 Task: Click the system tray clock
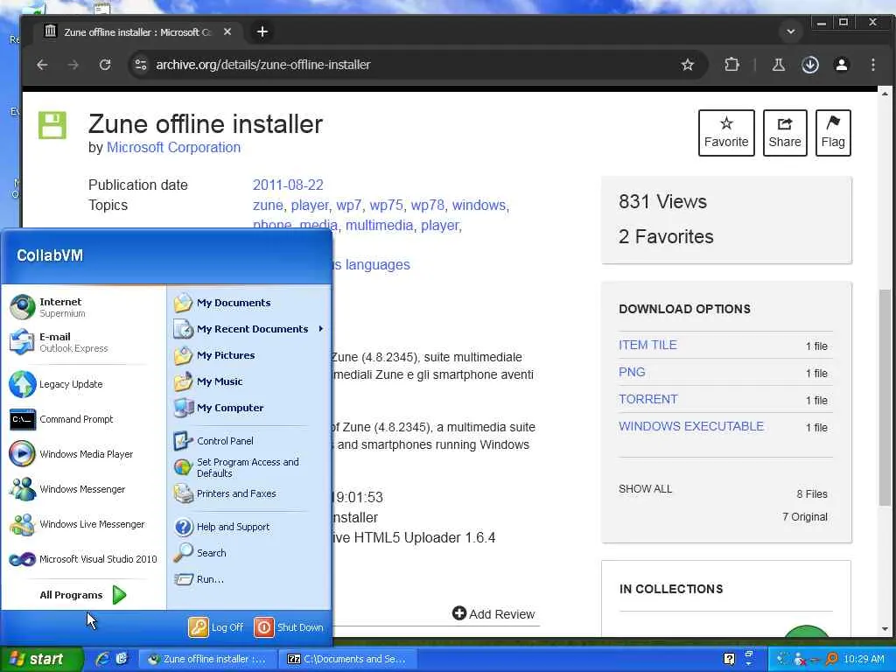tap(864, 659)
